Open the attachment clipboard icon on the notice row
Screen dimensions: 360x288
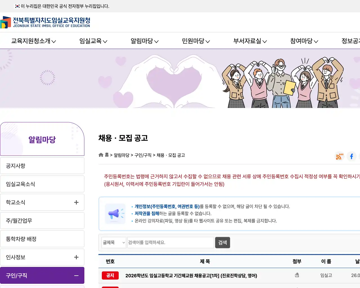pyautogui.click(x=297, y=275)
